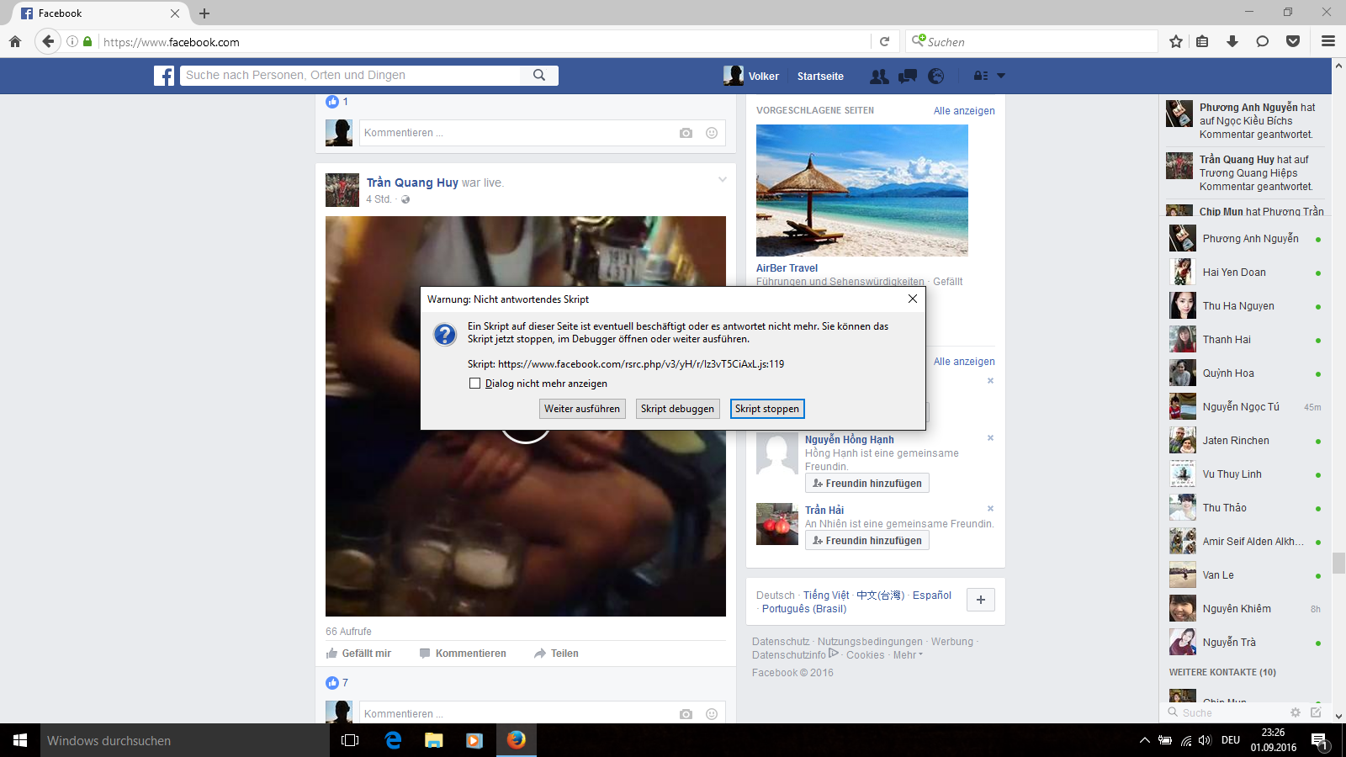Click the Firefox bookmark star icon
This screenshot has width=1346, height=757.
coord(1176,41)
